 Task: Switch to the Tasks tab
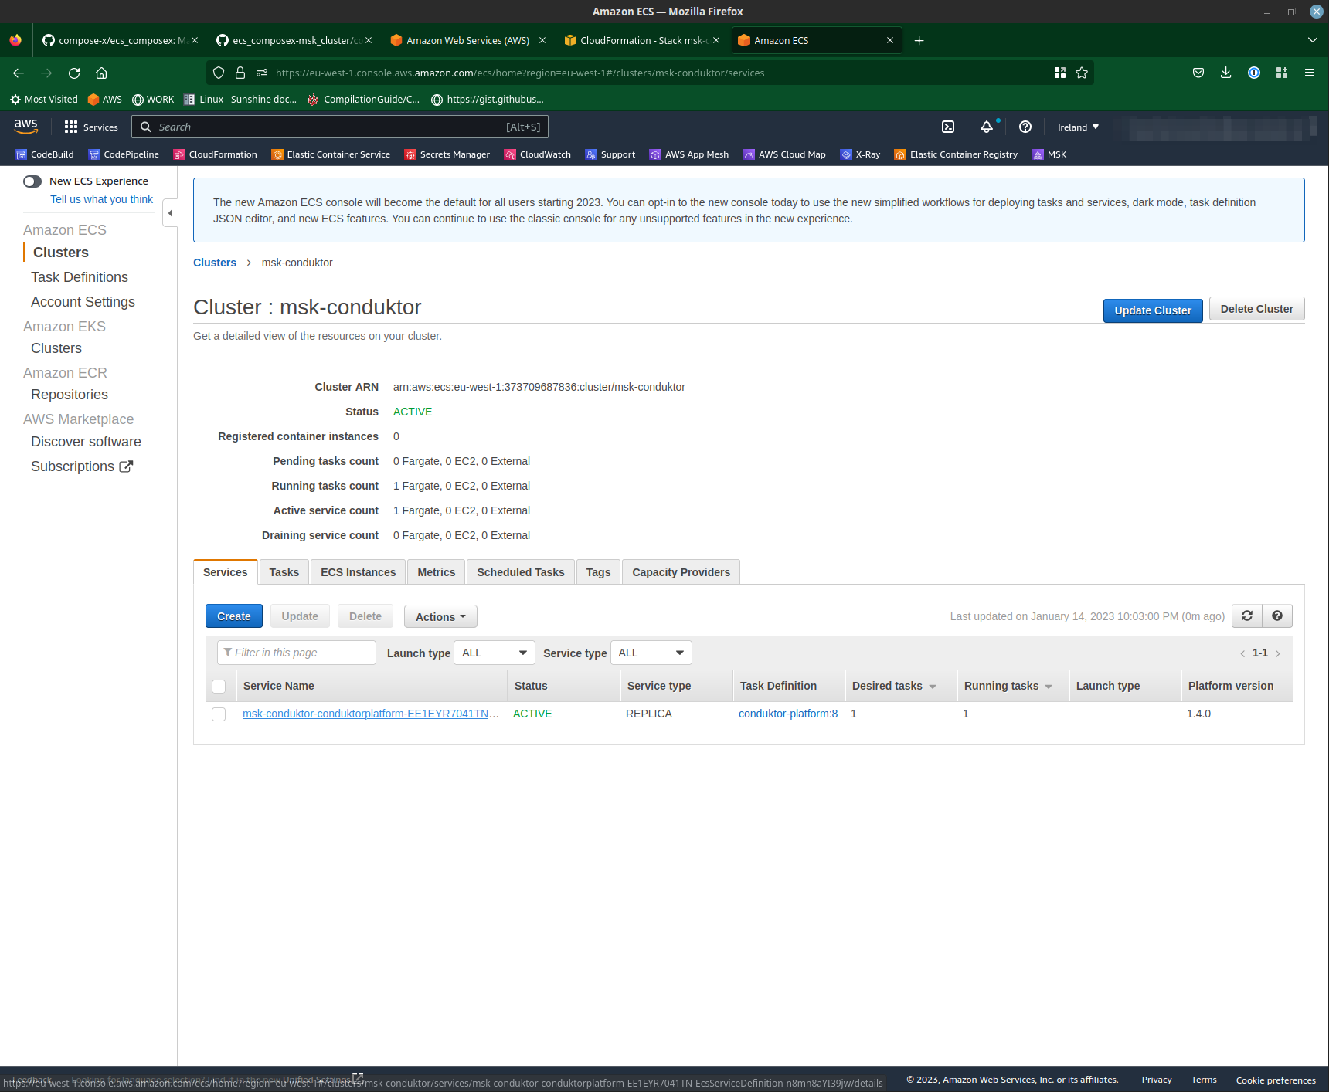coord(284,572)
